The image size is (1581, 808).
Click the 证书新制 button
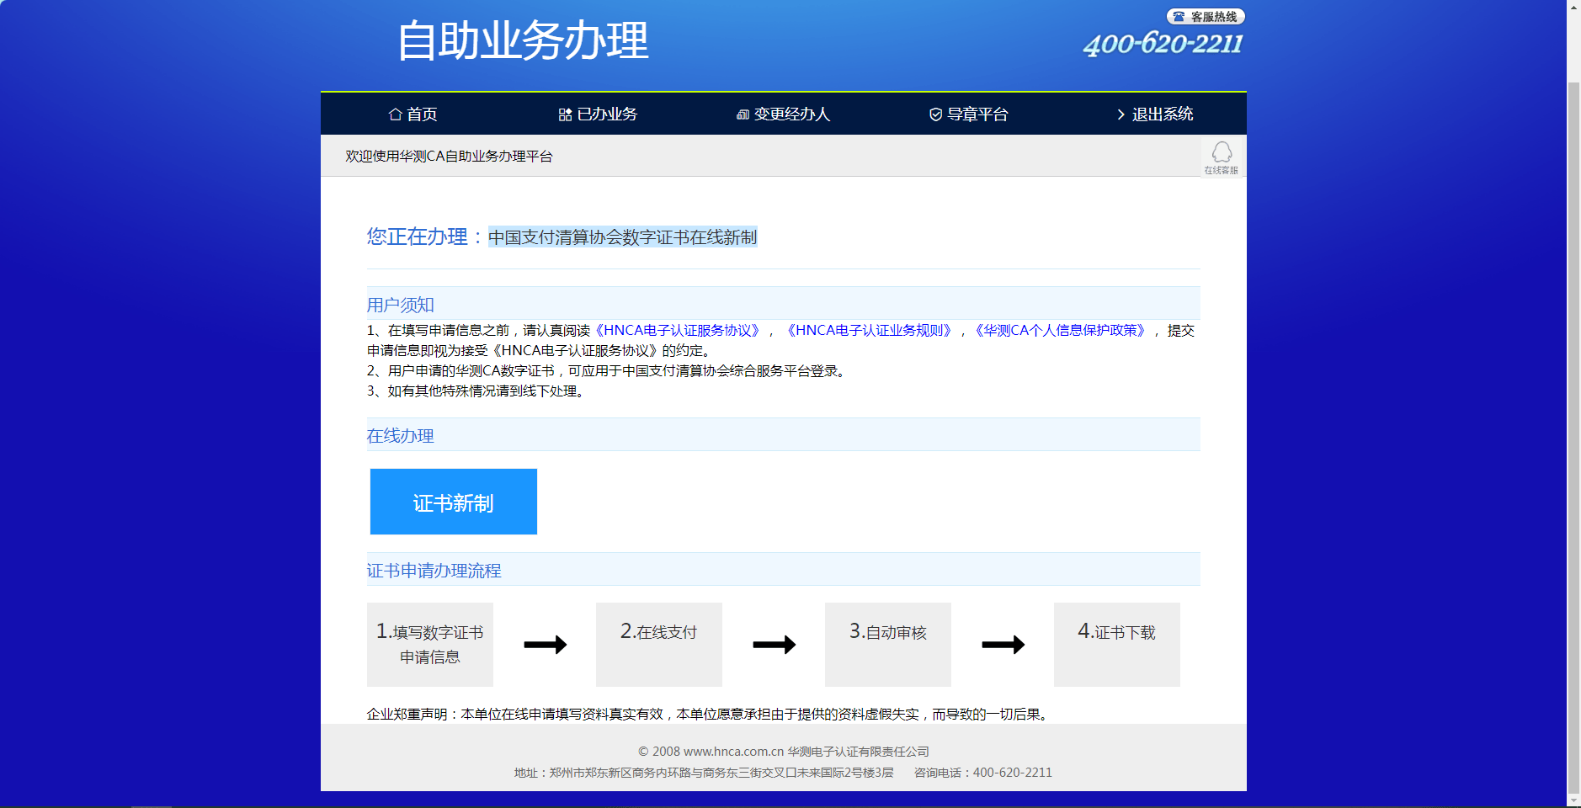pos(454,502)
